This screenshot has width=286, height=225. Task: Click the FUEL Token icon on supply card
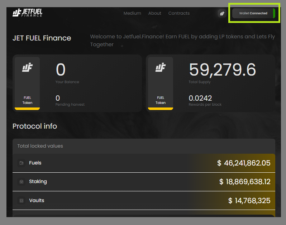pos(161,67)
